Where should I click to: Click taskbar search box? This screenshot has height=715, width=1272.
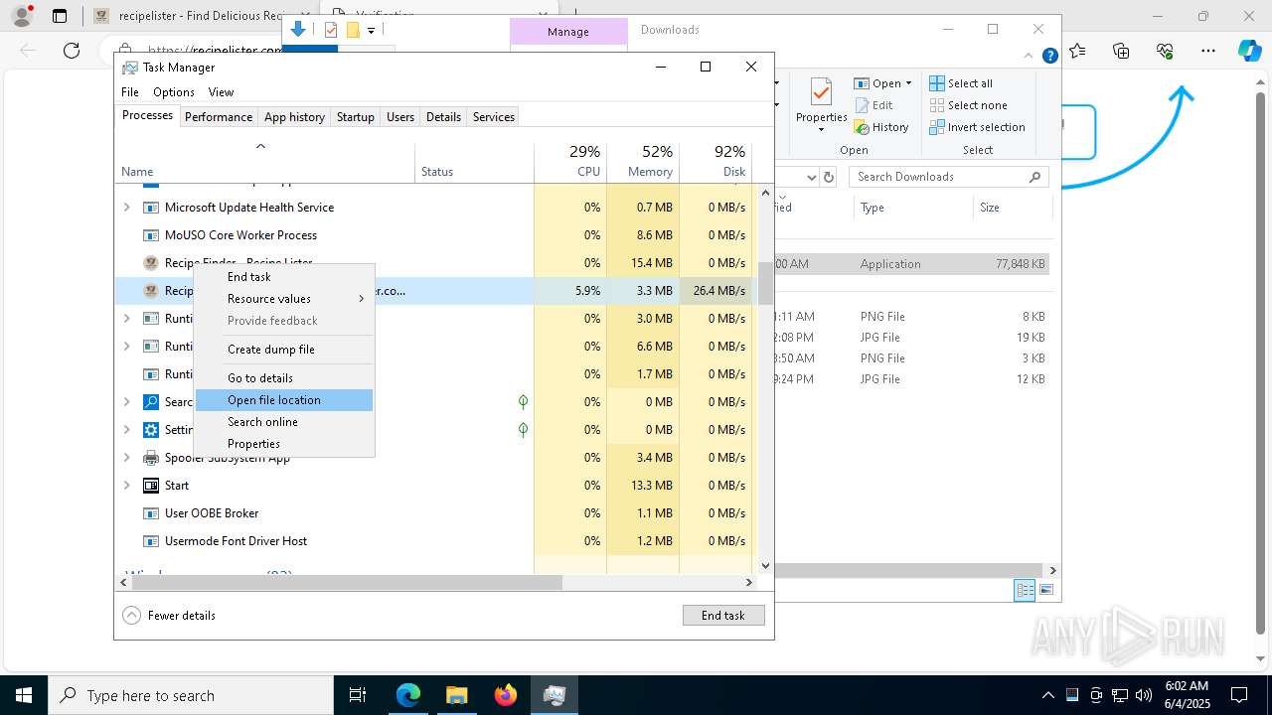pyautogui.click(x=191, y=695)
